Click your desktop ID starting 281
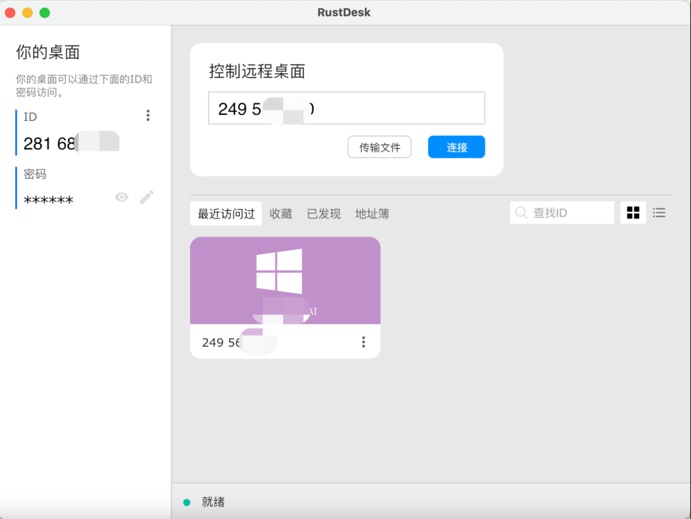Image resolution: width=691 pixels, height=519 pixels. [72, 144]
